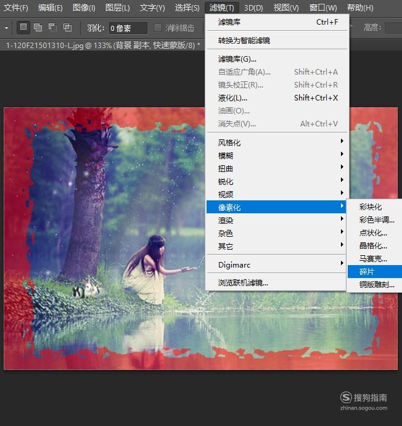This screenshot has height=426, width=402.
Task: Expand the 视频 submenu
Action: click(x=277, y=195)
